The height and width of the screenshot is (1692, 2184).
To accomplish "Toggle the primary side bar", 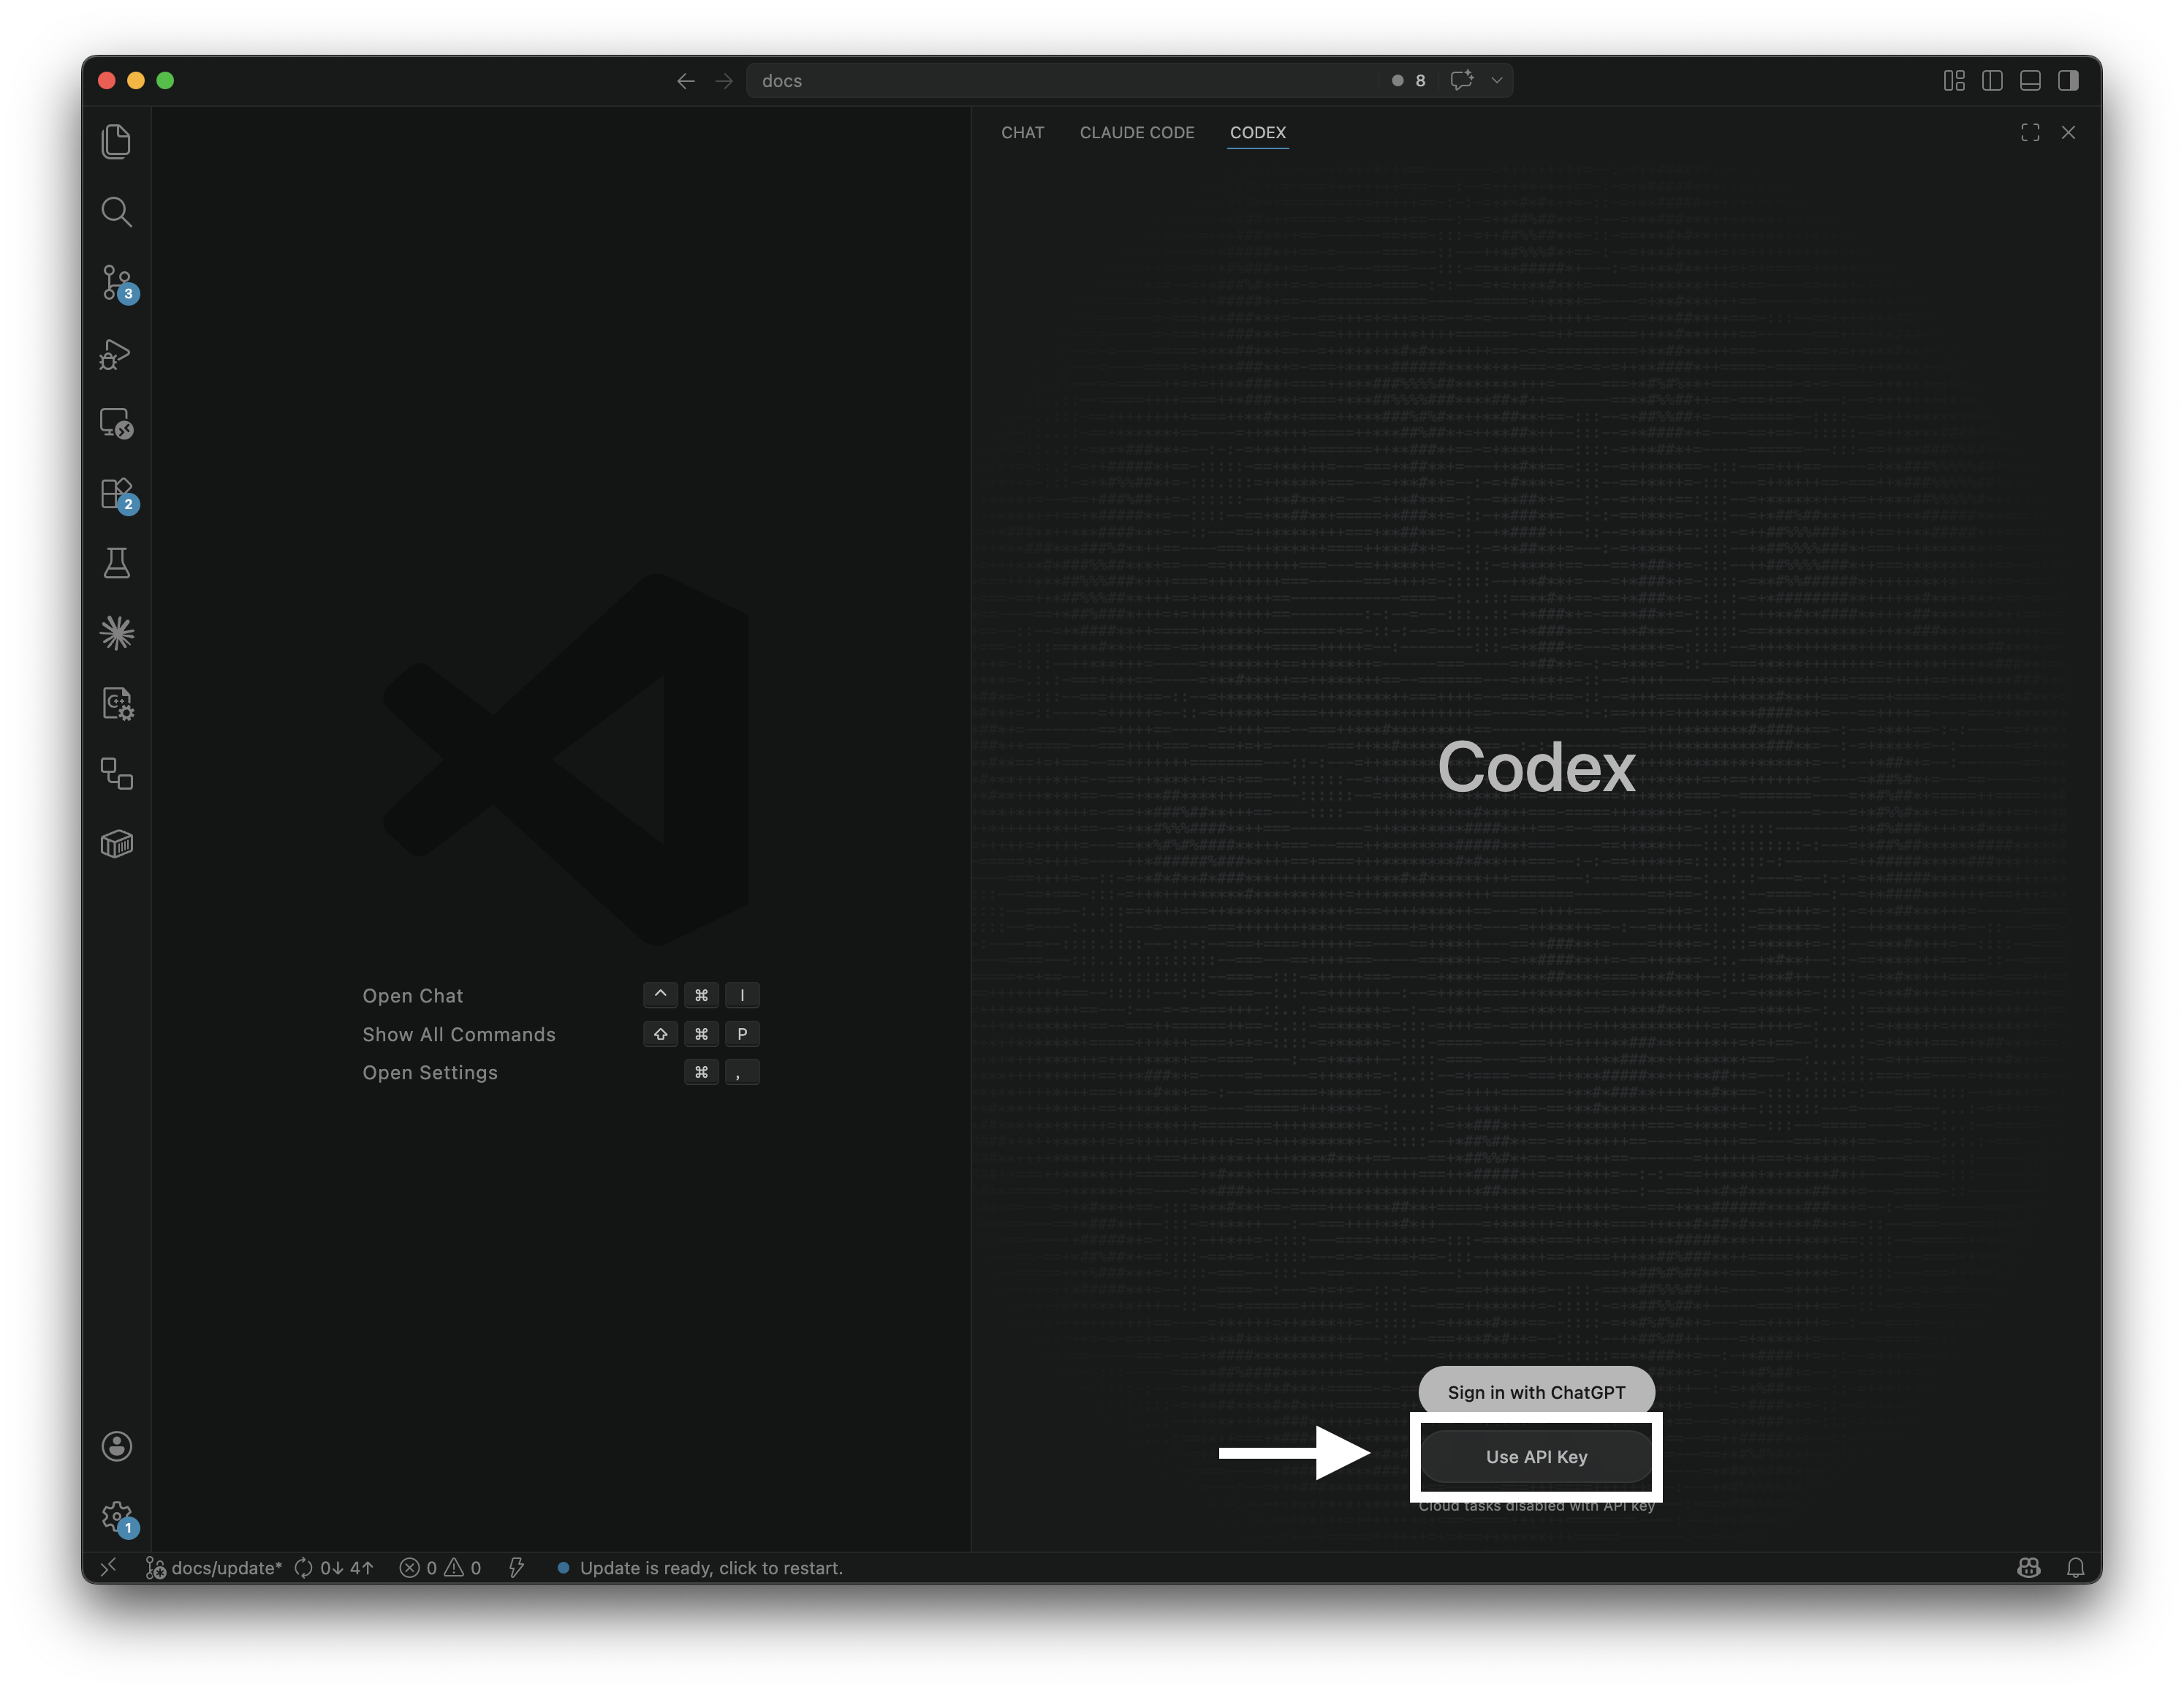I will click(1992, 80).
